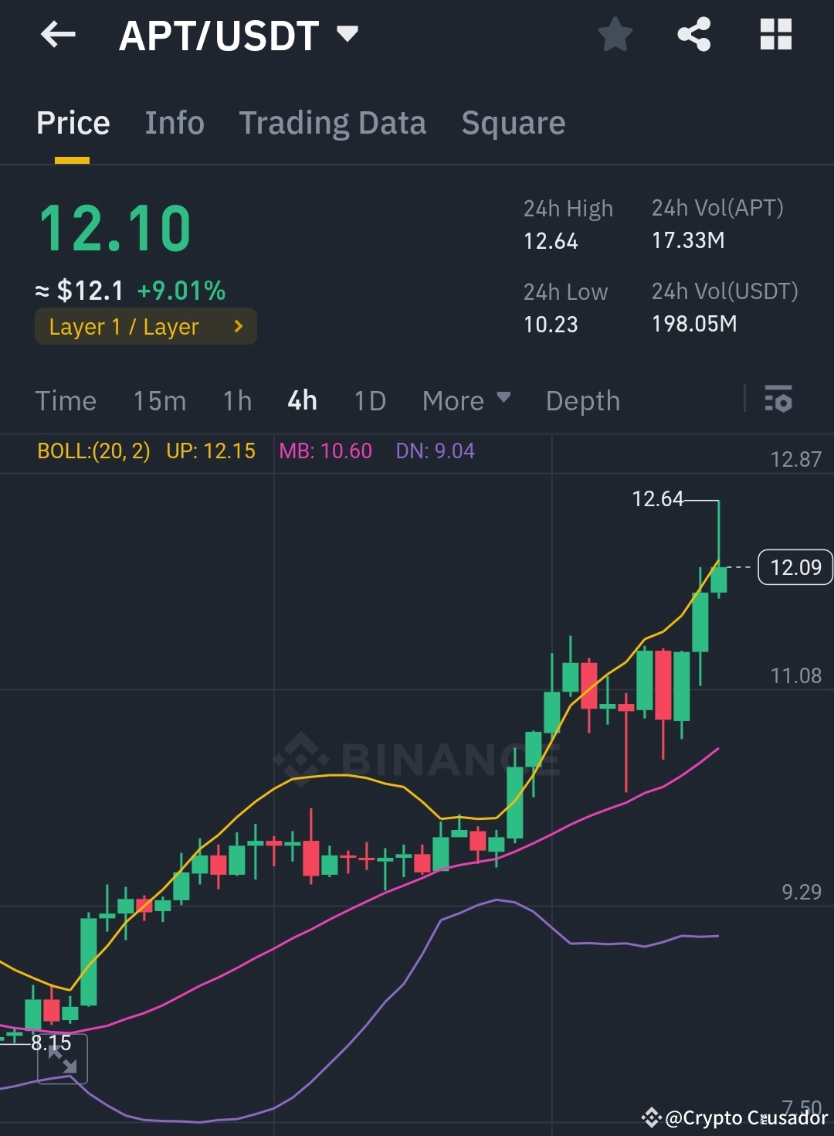Open the Depth view
Image resolution: width=834 pixels, height=1136 pixels.
582,400
